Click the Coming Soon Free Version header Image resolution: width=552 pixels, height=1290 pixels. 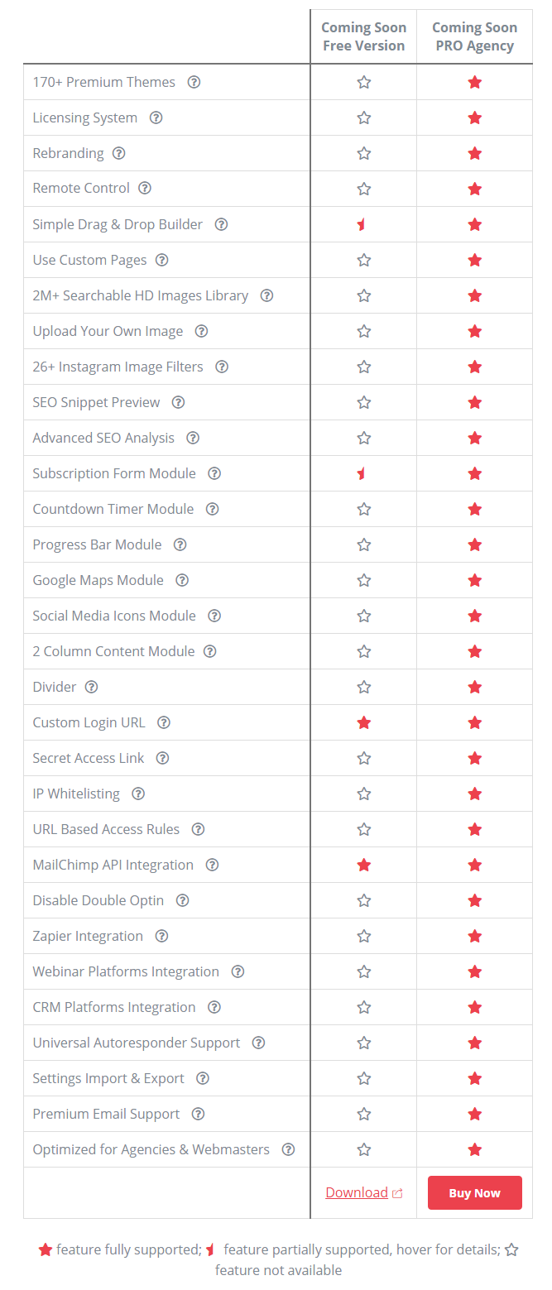tap(363, 37)
